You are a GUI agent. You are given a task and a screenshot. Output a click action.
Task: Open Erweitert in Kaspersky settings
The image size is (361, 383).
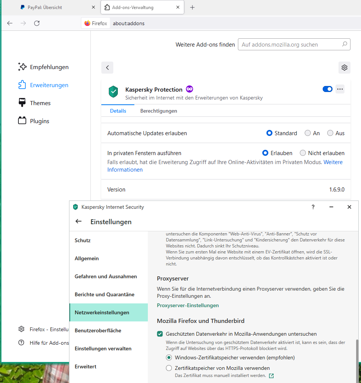[108, 366]
